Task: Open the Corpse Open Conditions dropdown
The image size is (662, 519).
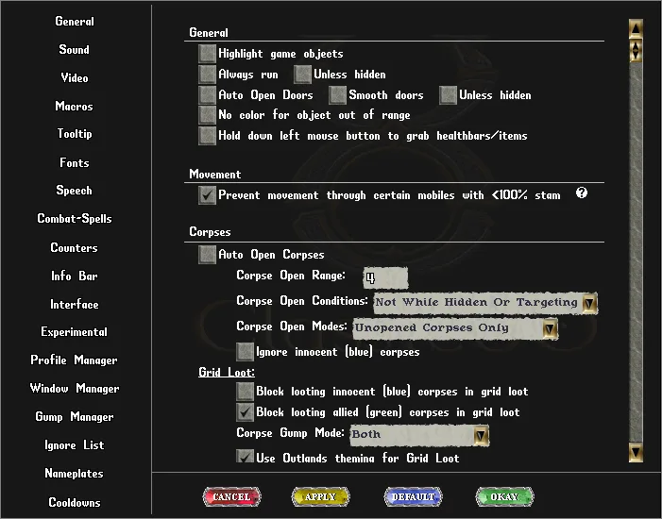Action: (485, 303)
